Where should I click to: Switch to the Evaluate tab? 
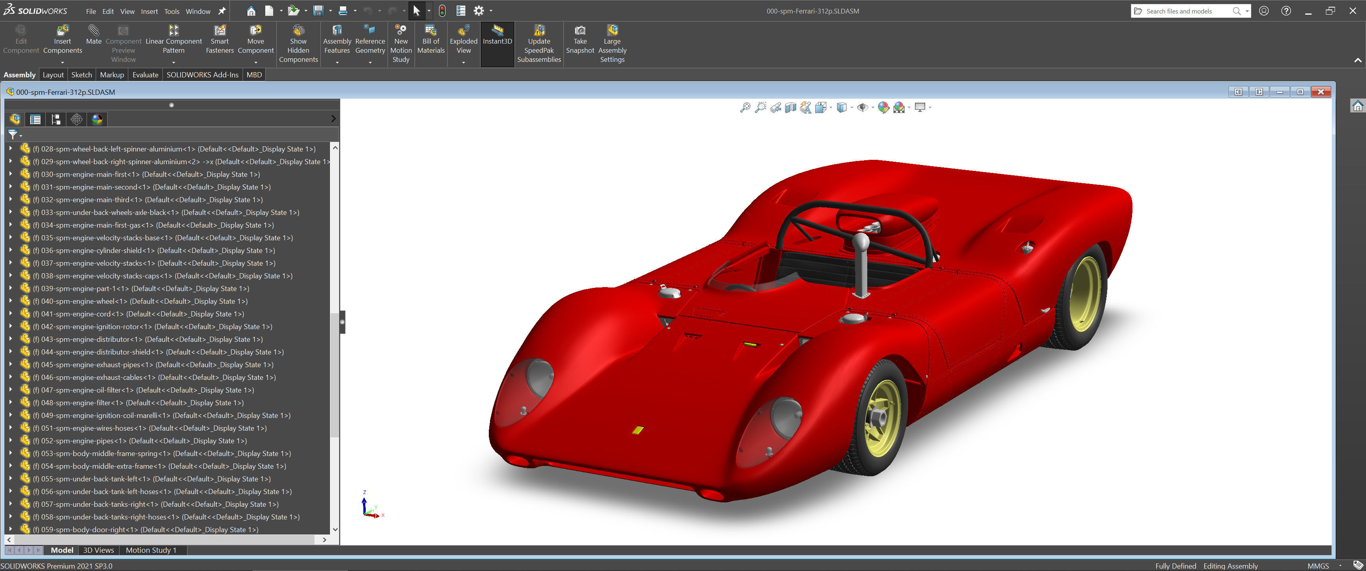coord(145,75)
